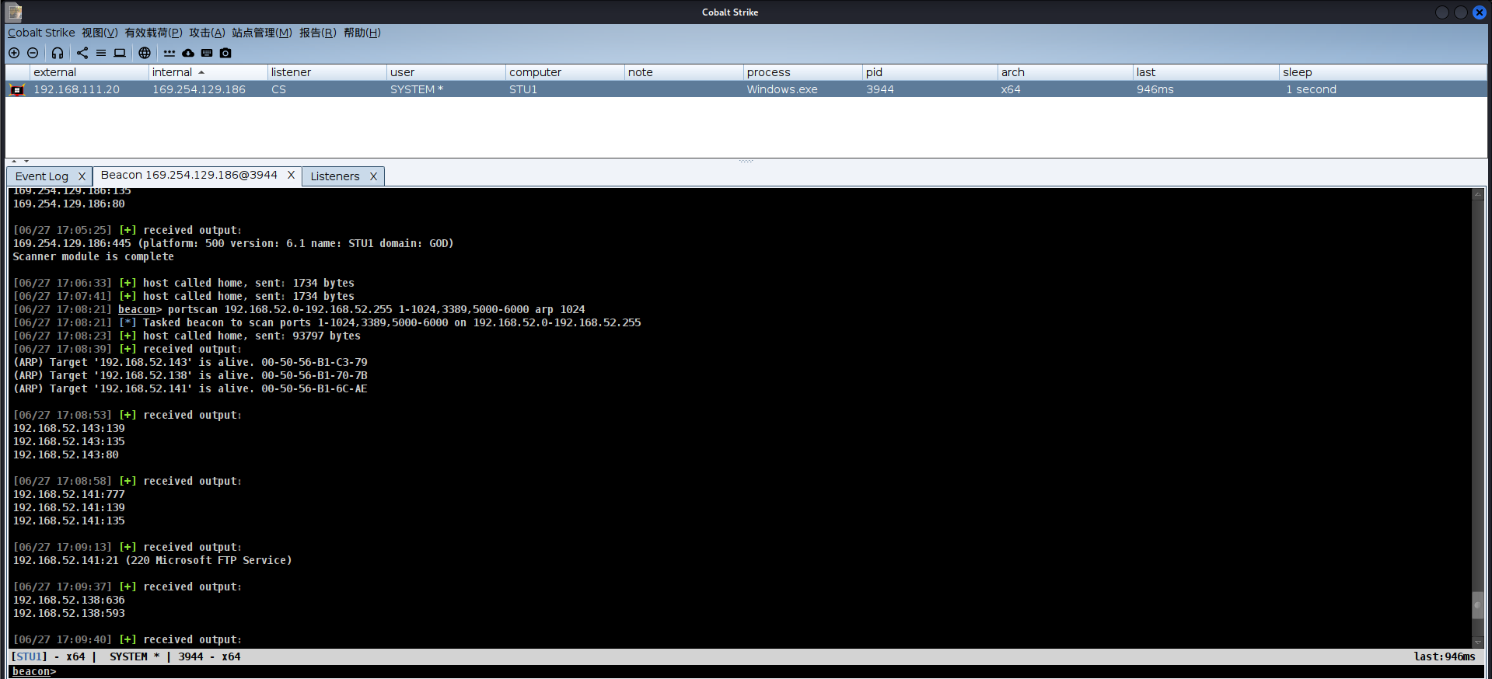Click the '220 Microsoft FTP Service' output line
Image resolution: width=1492 pixels, height=679 pixels.
point(152,560)
